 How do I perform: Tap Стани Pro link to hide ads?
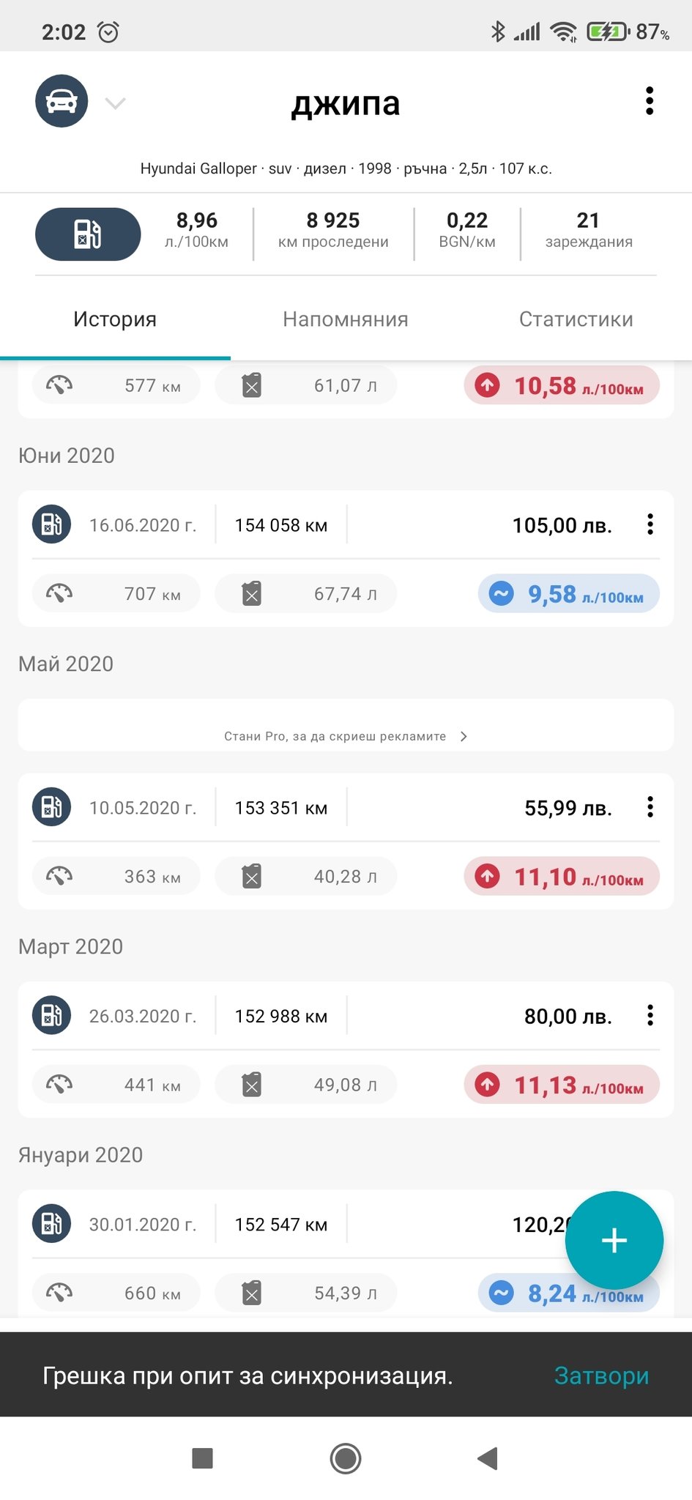pos(346,736)
